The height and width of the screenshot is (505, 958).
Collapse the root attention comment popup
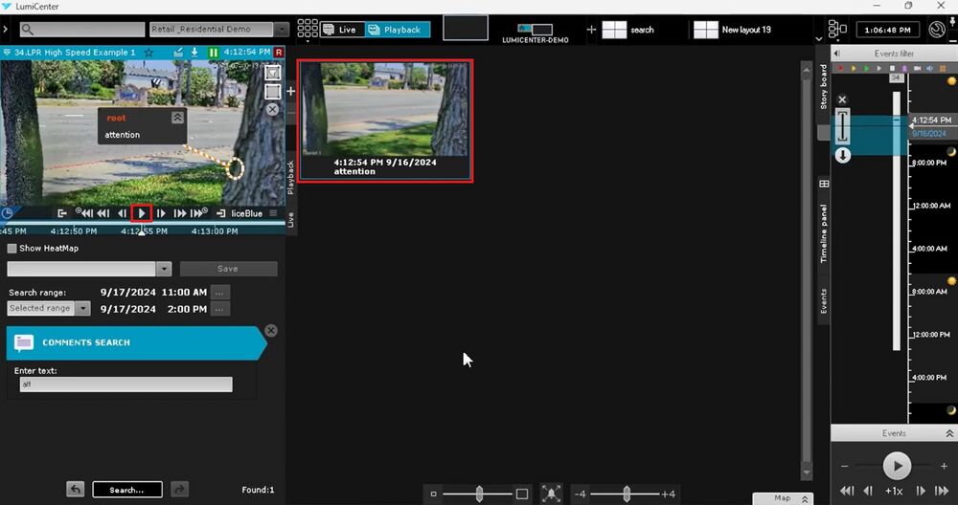coord(176,118)
